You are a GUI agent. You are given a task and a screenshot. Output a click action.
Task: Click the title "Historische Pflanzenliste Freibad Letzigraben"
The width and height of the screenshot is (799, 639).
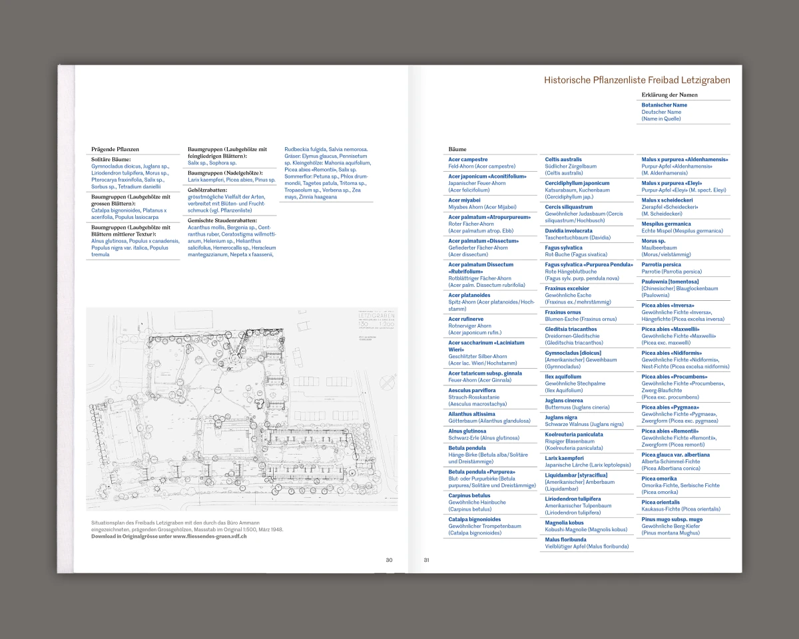[637, 80]
